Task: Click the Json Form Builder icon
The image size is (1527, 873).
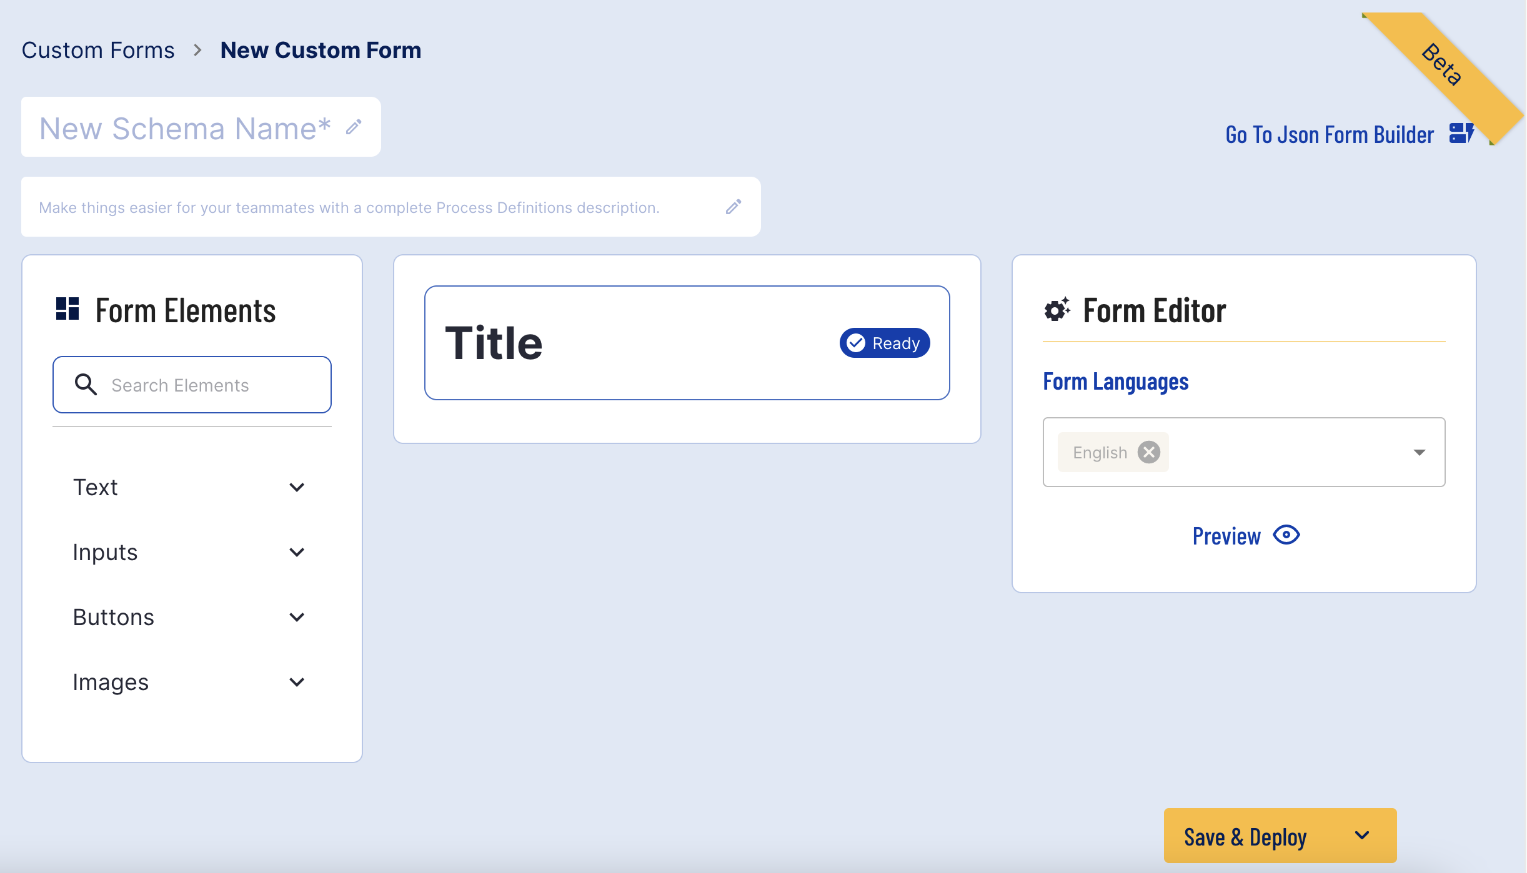Action: point(1461,134)
